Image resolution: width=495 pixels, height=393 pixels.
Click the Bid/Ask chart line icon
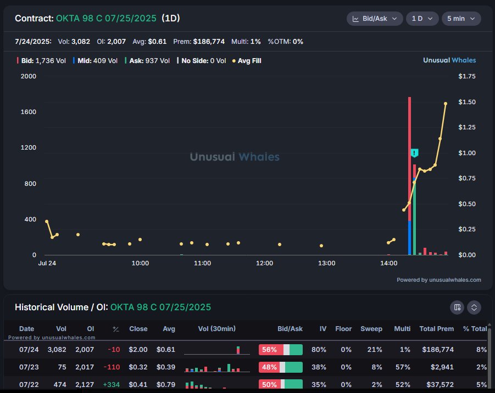[355, 19]
